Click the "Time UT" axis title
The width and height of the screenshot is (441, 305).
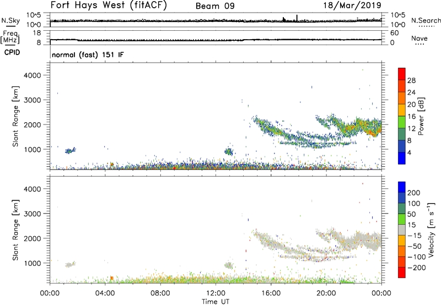pos(216,302)
